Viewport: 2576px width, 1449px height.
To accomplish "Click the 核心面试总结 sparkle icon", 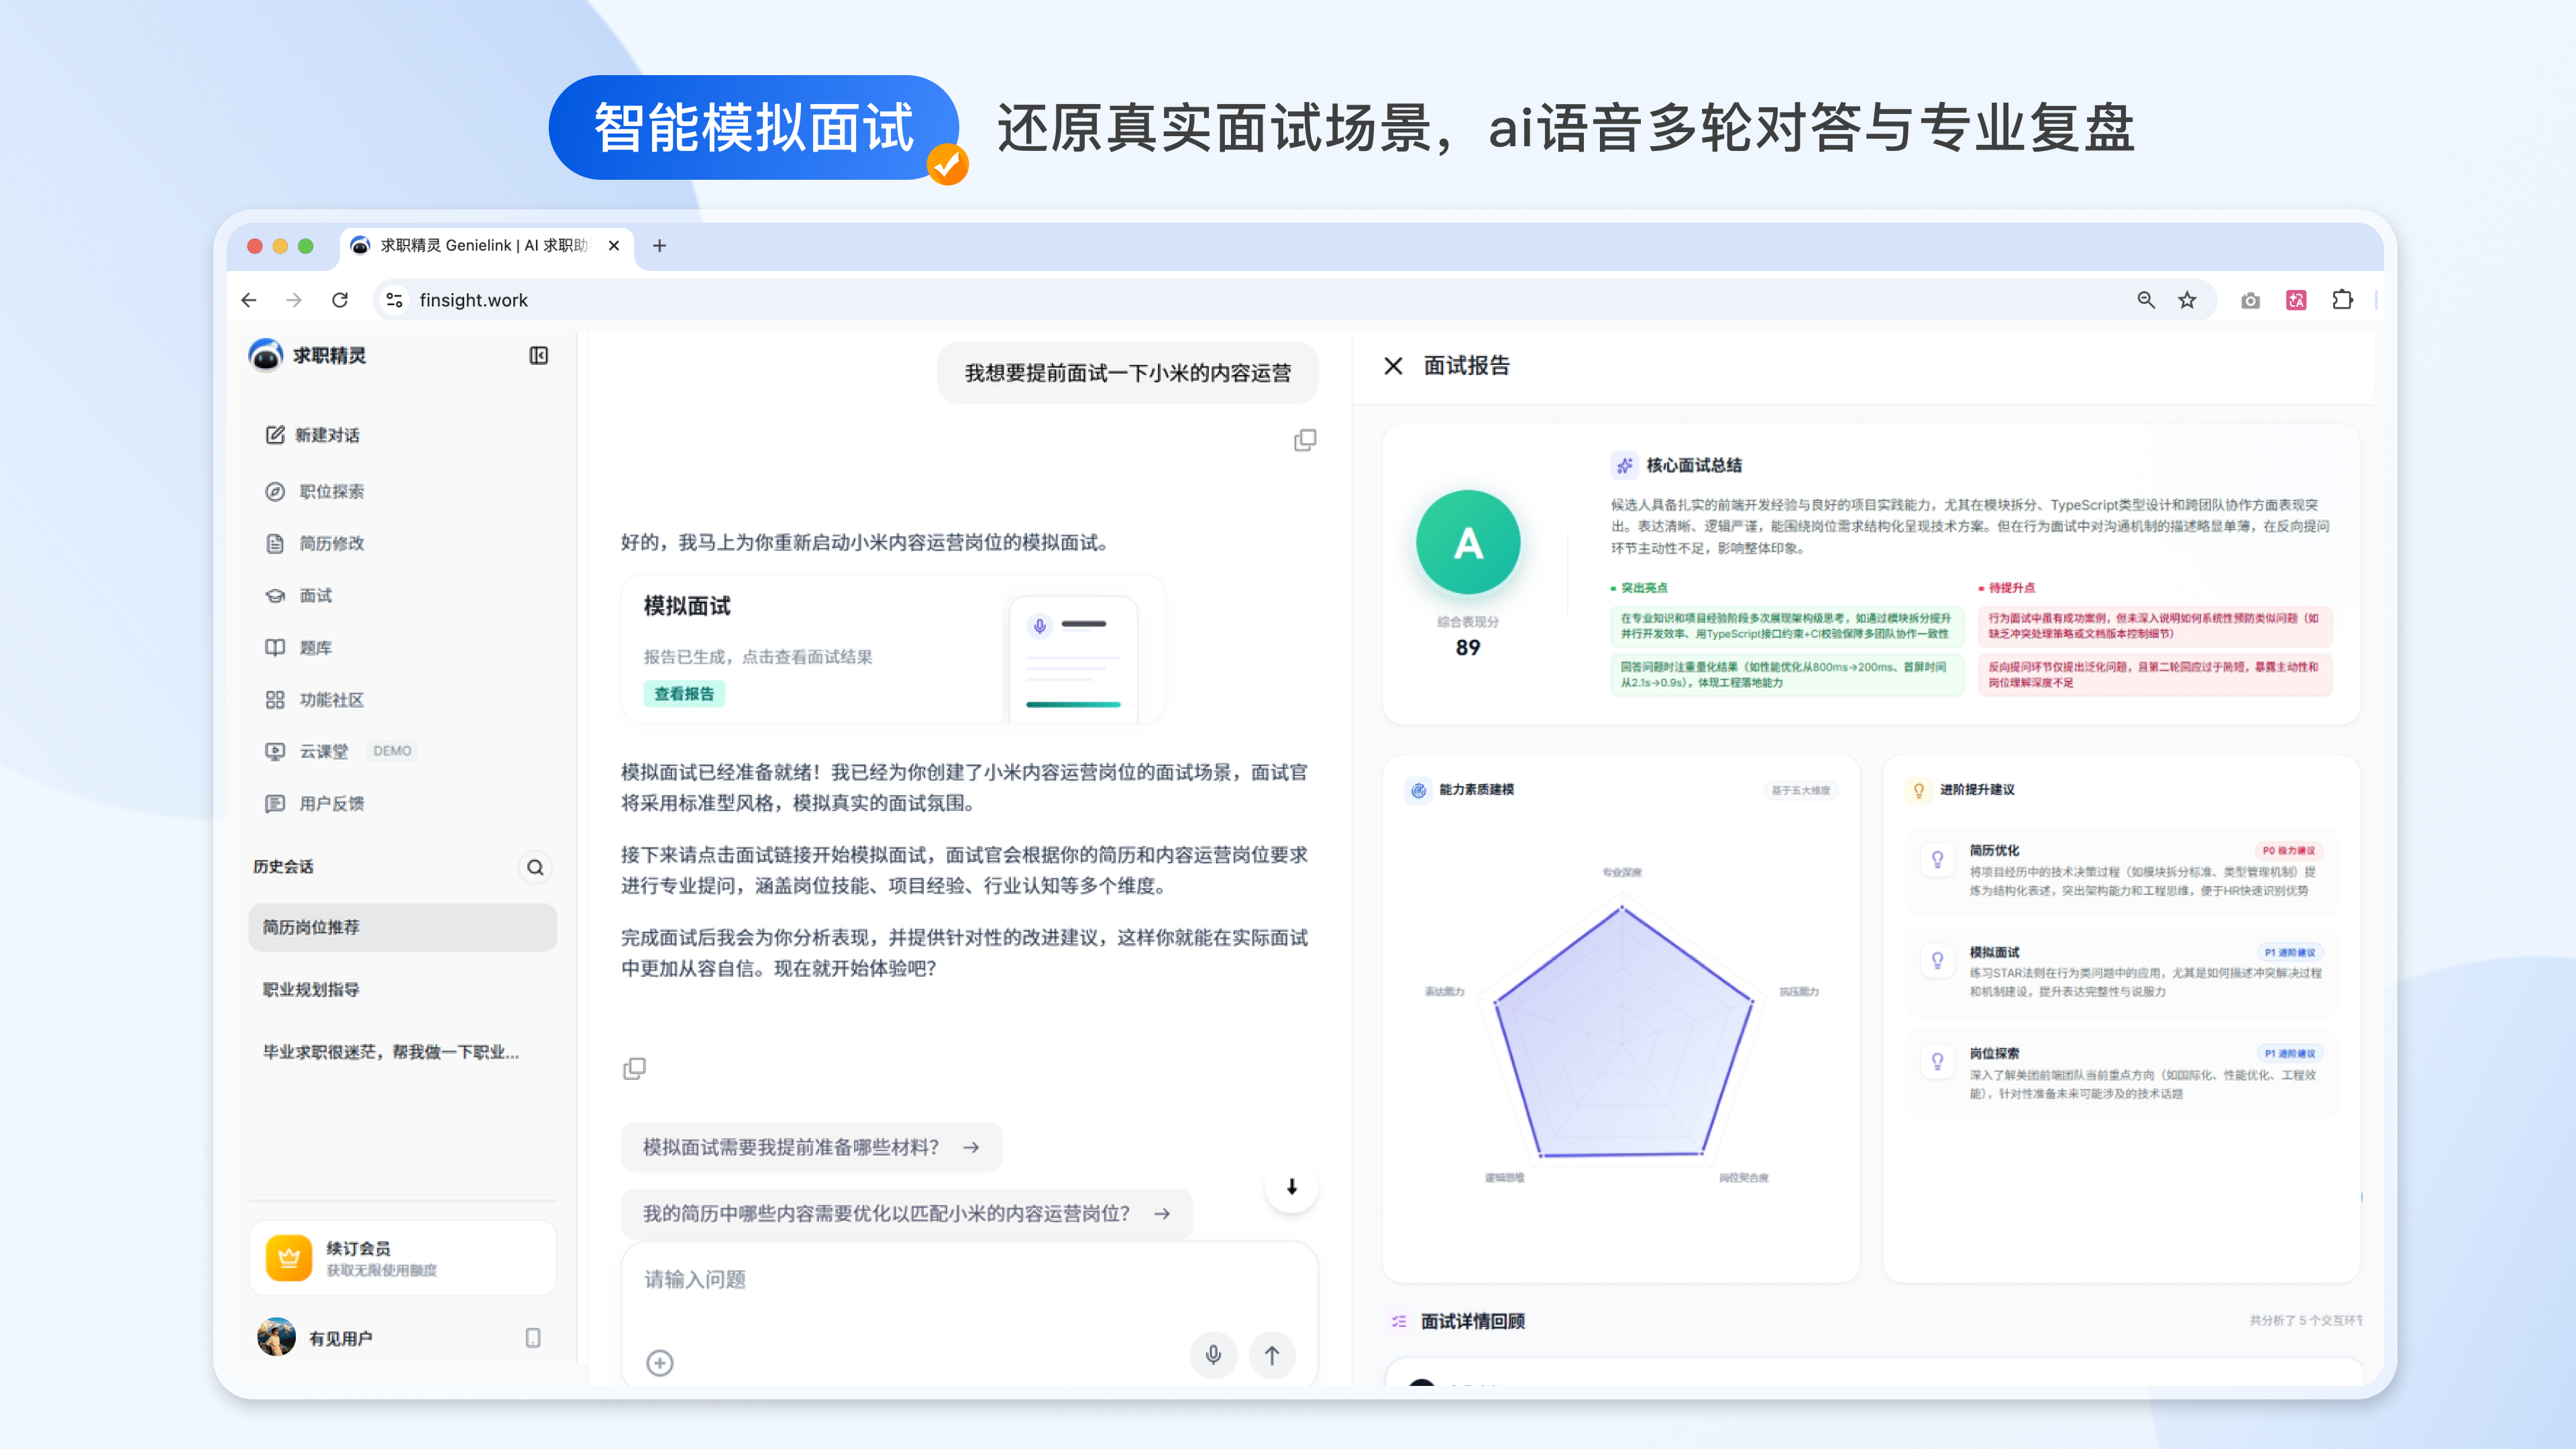I will (x=1624, y=465).
